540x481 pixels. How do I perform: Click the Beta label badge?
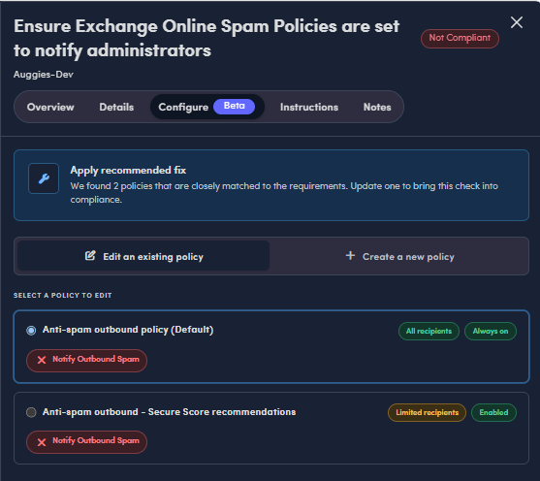pyautogui.click(x=235, y=106)
